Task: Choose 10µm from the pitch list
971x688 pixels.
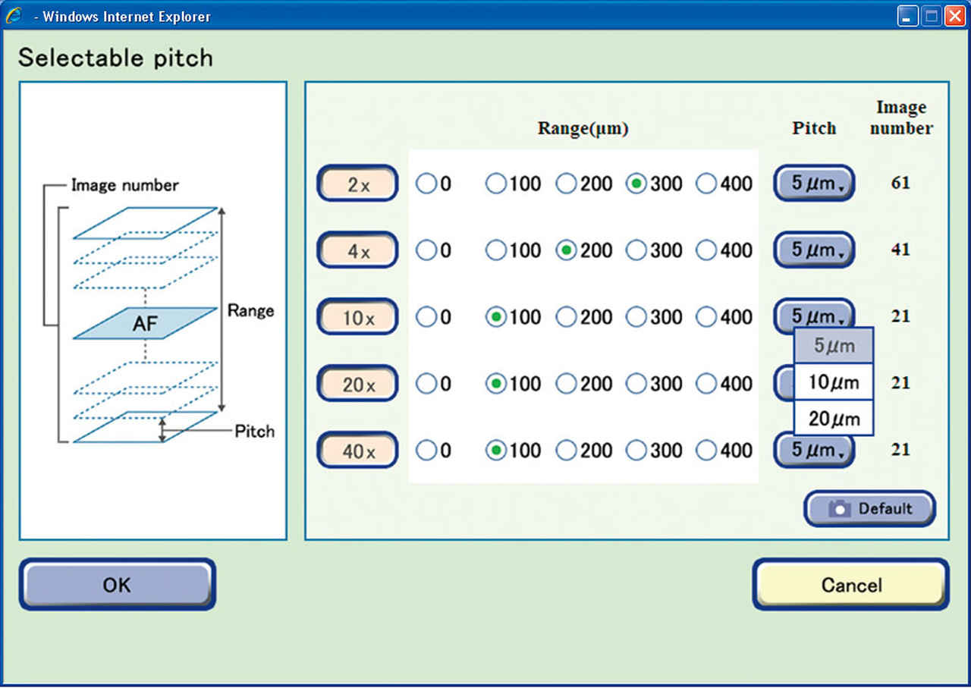Action: [x=834, y=382]
